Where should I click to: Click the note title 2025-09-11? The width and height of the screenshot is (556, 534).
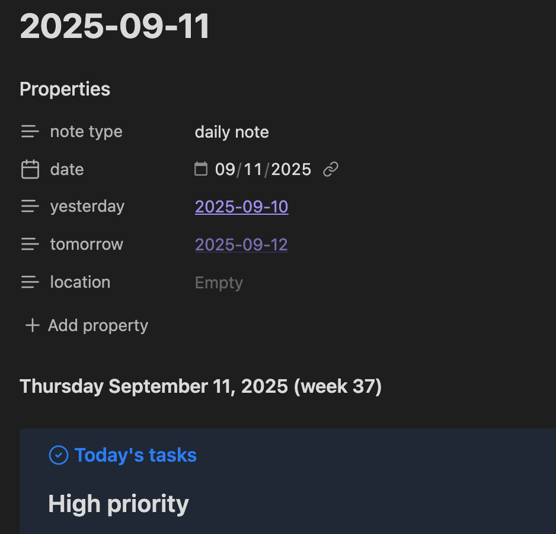click(x=115, y=26)
